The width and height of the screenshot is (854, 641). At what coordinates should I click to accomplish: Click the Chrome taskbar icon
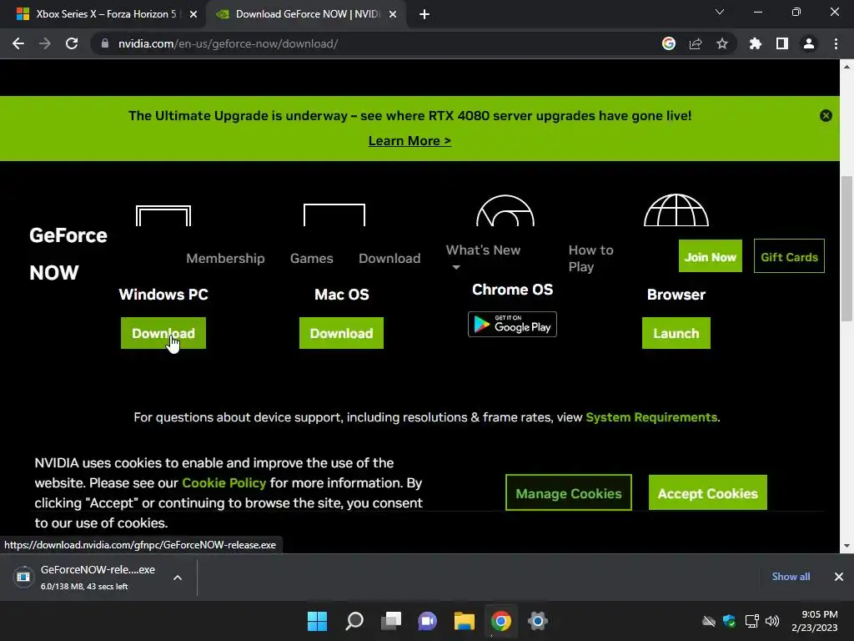[x=500, y=621]
